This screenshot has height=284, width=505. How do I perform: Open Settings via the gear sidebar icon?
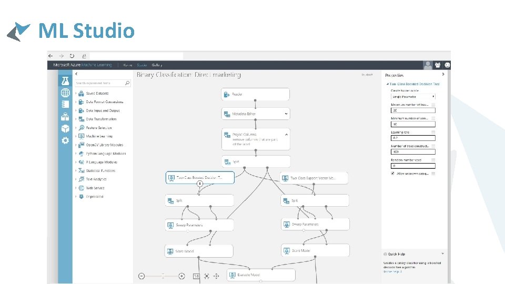[65, 140]
